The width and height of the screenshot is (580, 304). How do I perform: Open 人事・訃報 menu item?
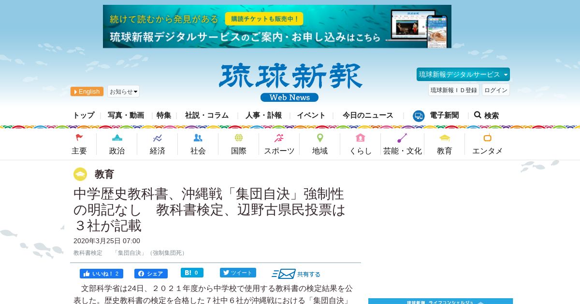[x=263, y=115]
